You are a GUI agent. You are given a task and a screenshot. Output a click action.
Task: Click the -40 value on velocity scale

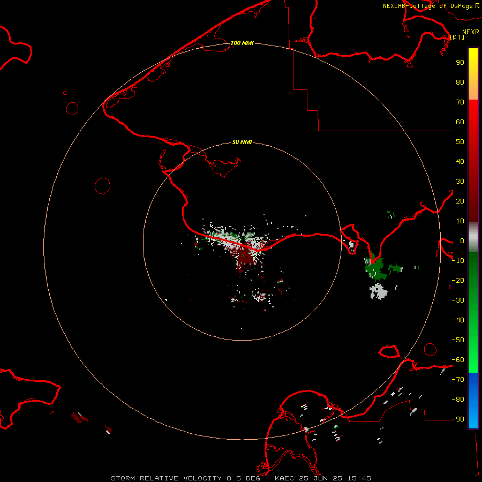pos(458,320)
